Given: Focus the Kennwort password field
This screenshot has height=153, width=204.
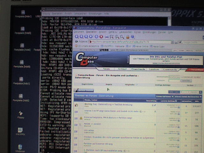Looking at the screenshot, I should [x=174, y=81].
